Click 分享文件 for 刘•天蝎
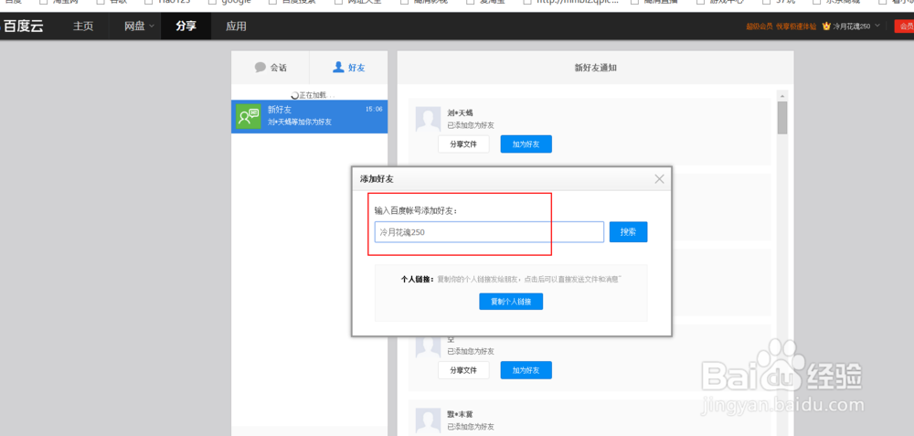The height and width of the screenshot is (436, 914). pyautogui.click(x=463, y=144)
